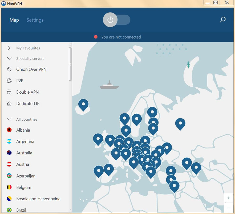Select the P2P label
Viewport: 235px width, 214px height.
point(20,81)
